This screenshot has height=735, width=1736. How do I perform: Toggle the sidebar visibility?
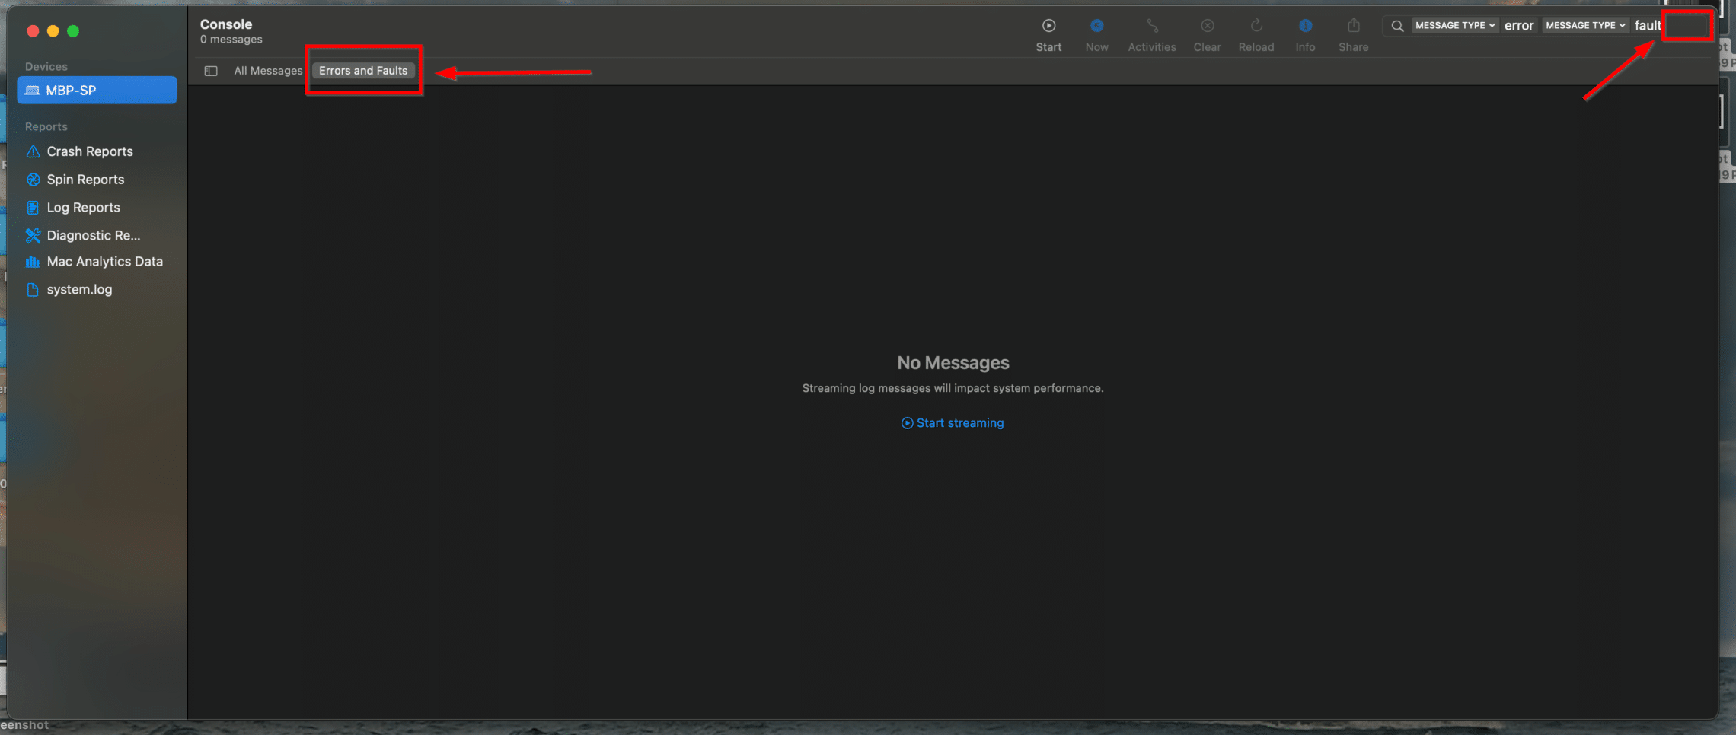point(211,70)
